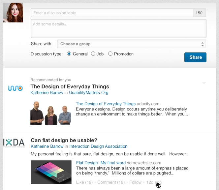Click the Share button

(x=195, y=57)
